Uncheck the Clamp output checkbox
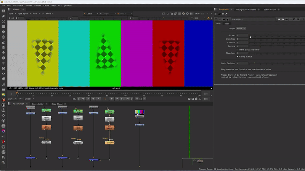The height and width of the screenshot is (171, 305). pyautogui.click(x=238, y=57)
